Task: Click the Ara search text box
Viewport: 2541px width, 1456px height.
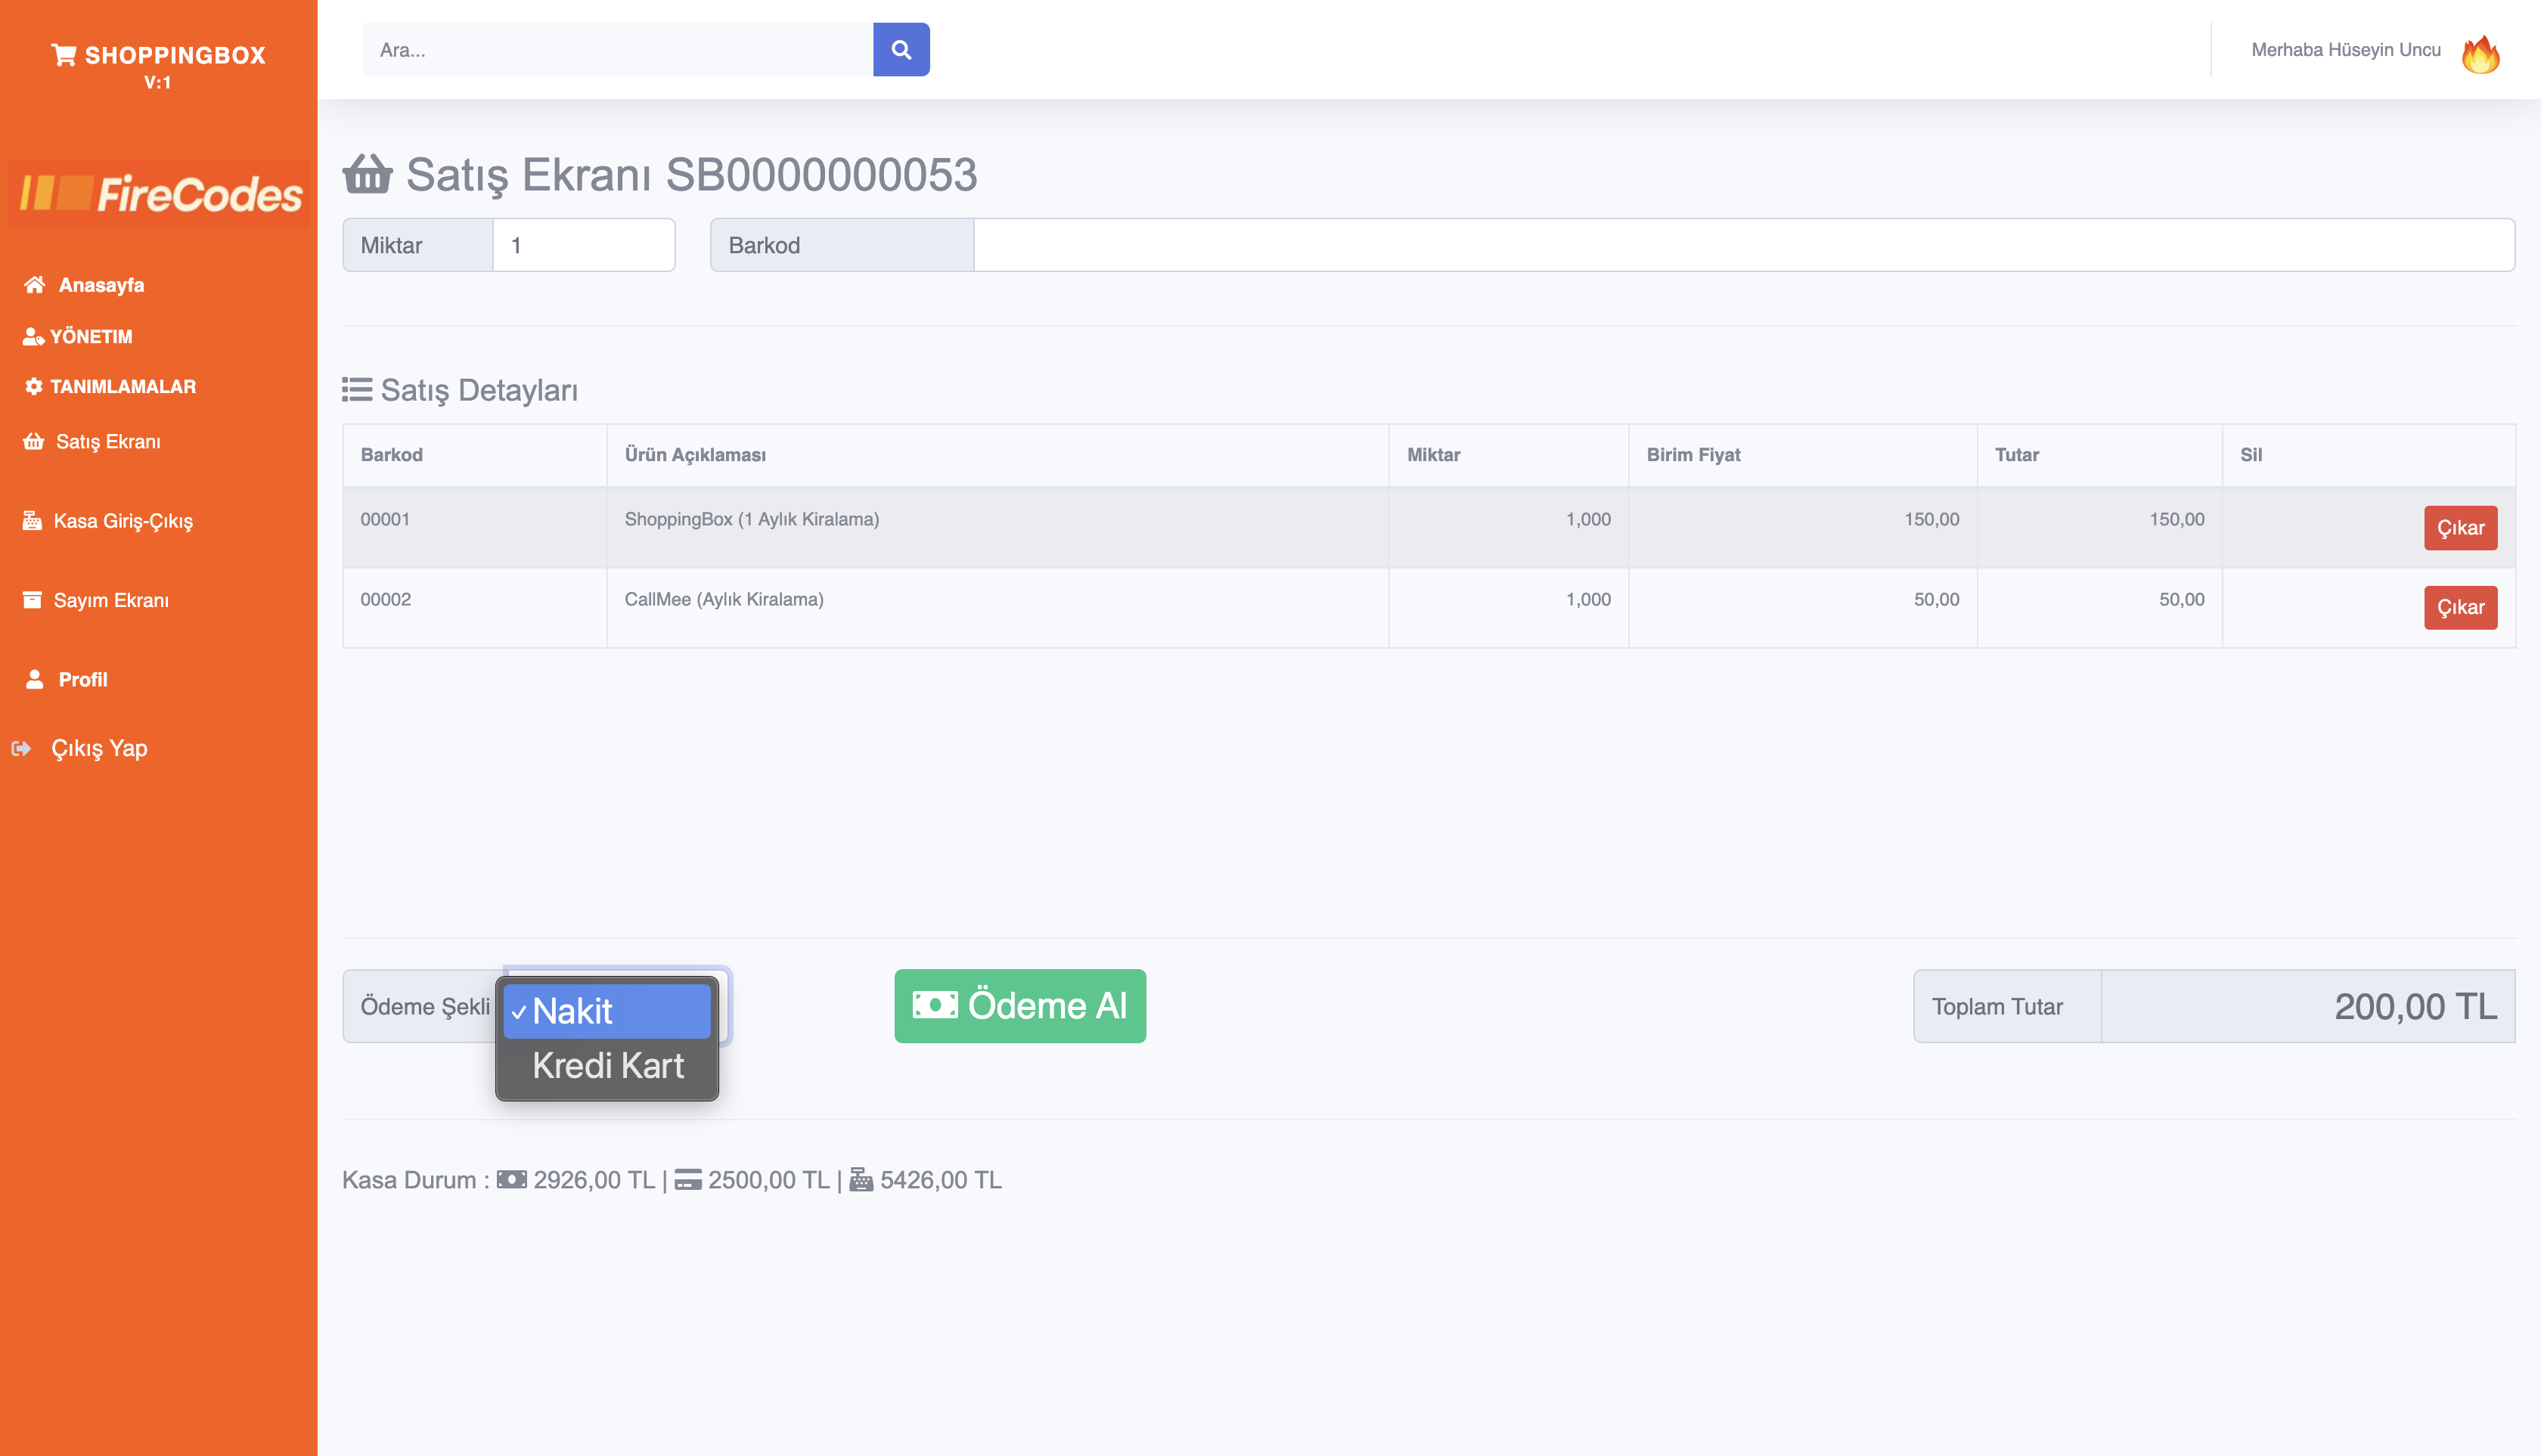Action: coord(617,50)
